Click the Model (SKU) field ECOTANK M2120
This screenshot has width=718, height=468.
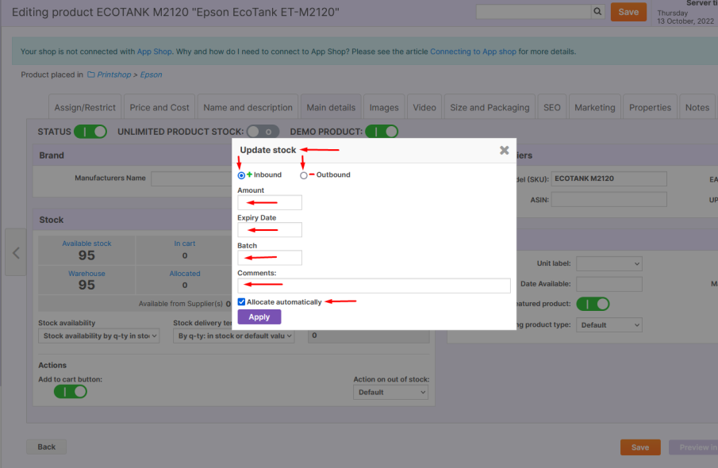click(609, 178)
